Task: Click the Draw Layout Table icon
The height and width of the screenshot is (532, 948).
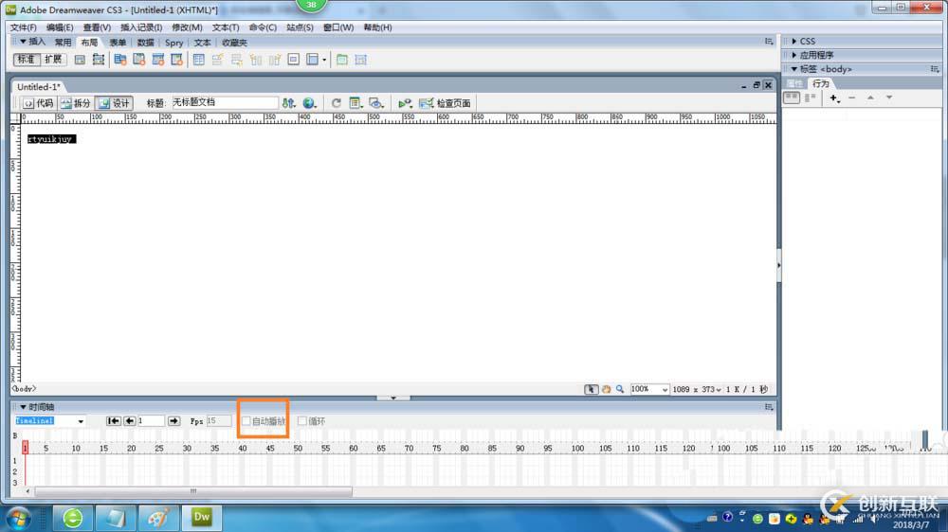Action: pyautogui.click(x=341, y=60)
